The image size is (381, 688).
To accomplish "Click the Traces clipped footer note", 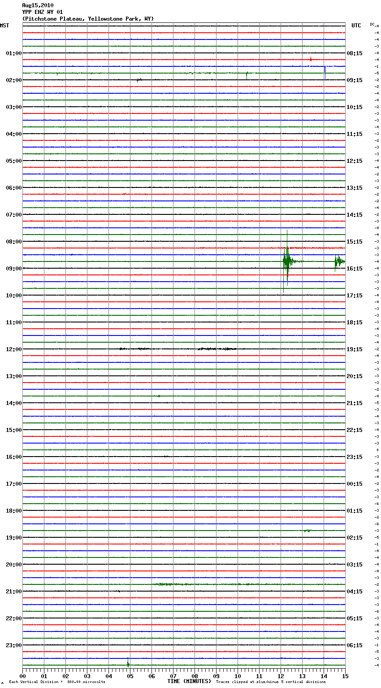I will (271, 682).
